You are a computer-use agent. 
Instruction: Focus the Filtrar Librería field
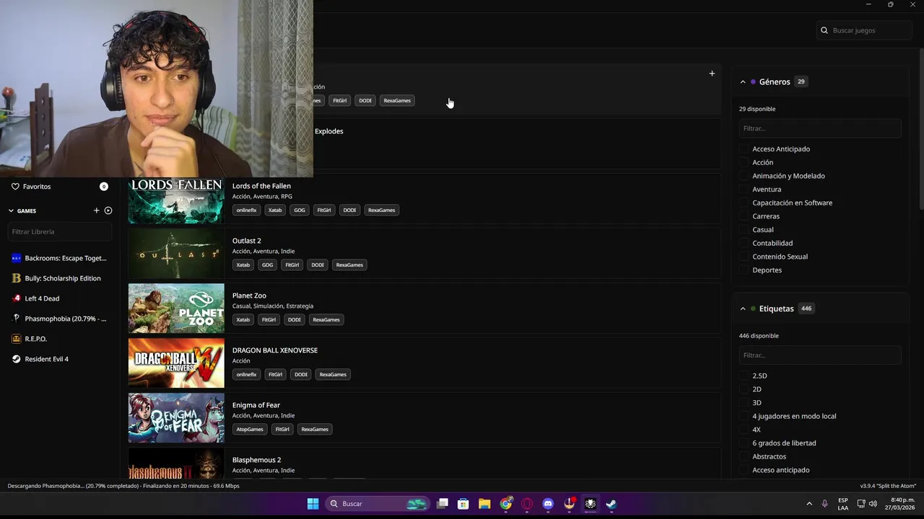[60, 231]
